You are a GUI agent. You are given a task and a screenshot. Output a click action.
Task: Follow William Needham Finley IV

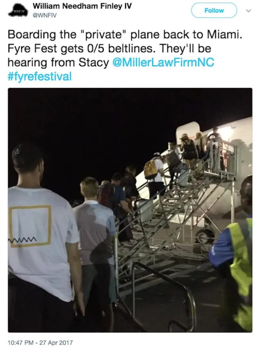tap(214, 10)
